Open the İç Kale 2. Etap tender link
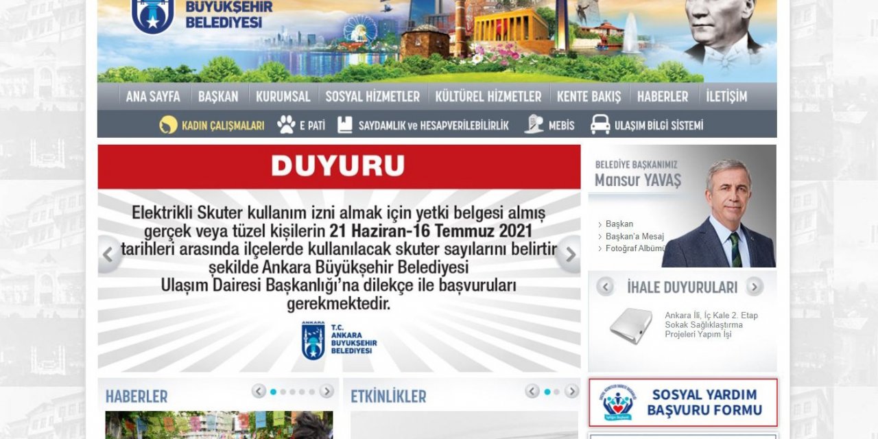 point(711,324)
